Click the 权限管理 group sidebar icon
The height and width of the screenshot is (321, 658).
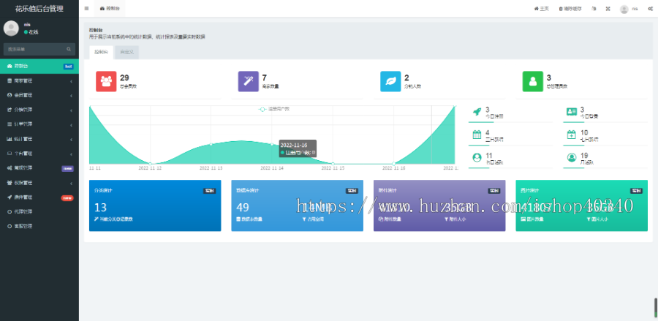coord(10,183)
